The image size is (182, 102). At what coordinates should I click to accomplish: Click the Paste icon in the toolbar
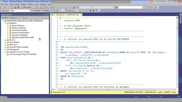(52, 7)
